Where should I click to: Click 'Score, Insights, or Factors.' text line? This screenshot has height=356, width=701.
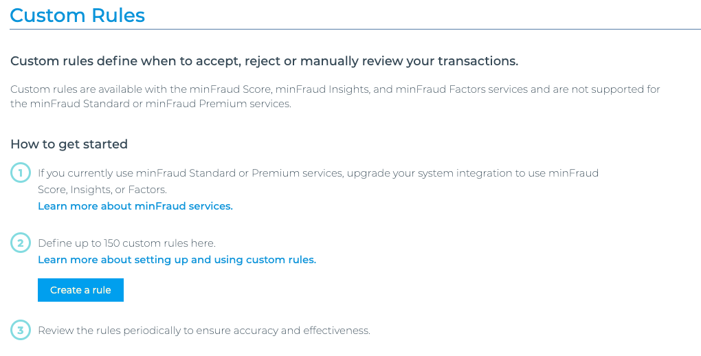pyautogui.click(x=102, y=190)
